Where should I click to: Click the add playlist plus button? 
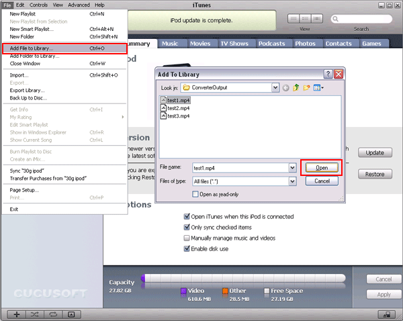(x=16, y=314)
